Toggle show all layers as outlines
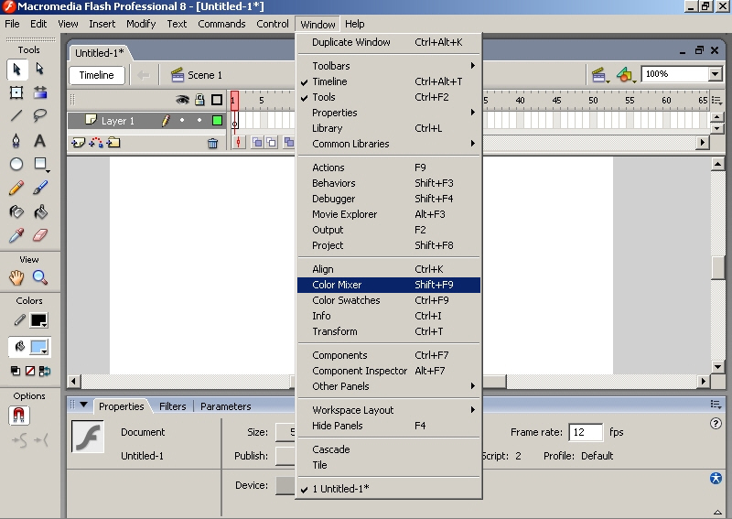Image resolution: width=732 pixels, height=519 pixels. coord(217,100)
